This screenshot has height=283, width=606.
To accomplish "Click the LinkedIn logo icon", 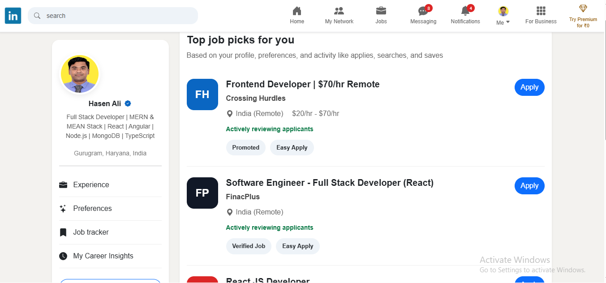I will 13,16.
